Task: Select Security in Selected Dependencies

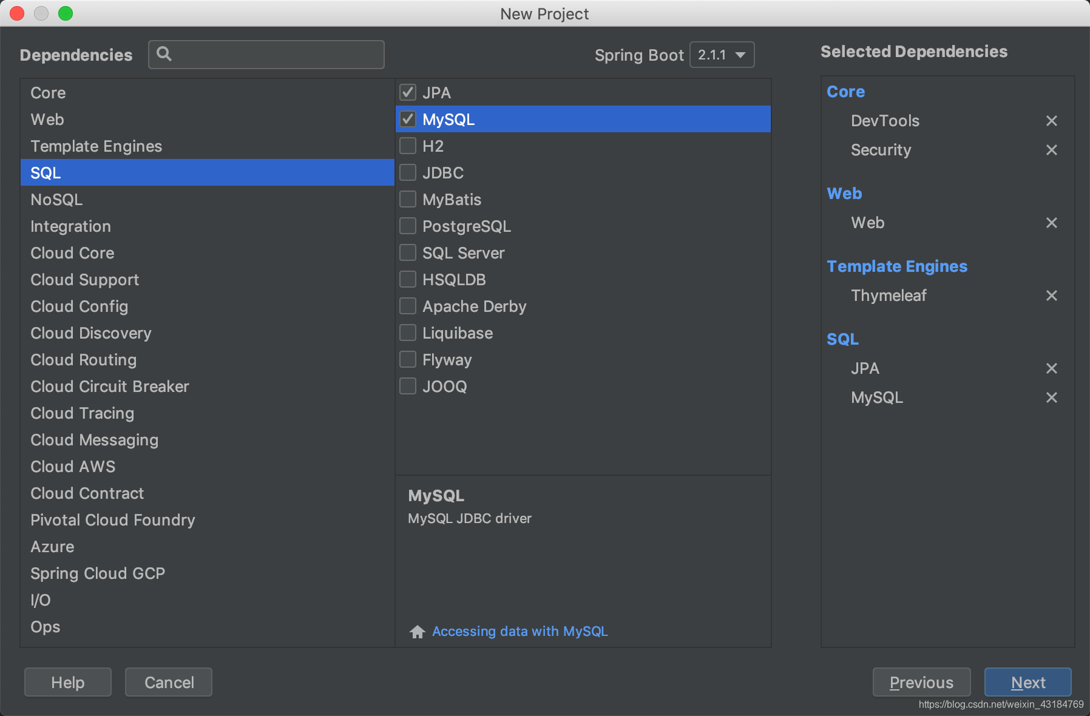Action: (881, 150)
